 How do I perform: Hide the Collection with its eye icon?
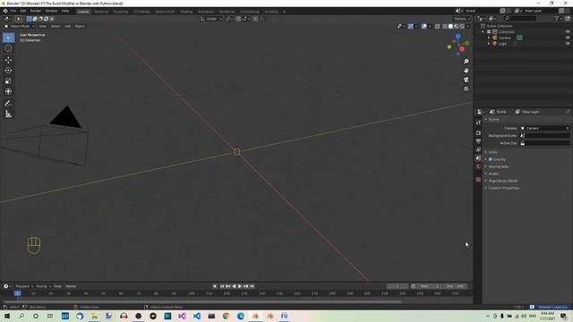click(568, 32)
